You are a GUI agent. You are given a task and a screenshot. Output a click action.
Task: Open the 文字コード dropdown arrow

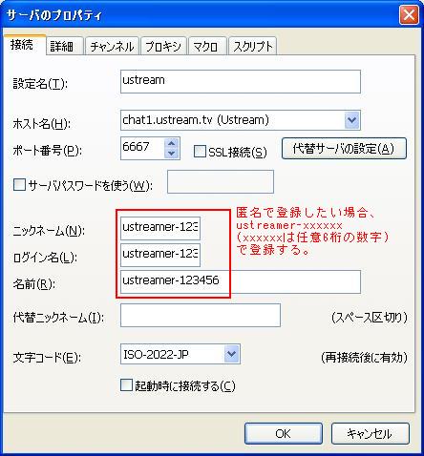pos(231,354)
